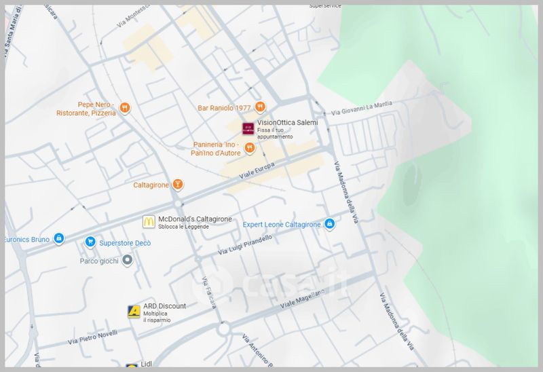The image size is (543, 372).
Task: Click the VisionOttica Salemi square logo
Action: tap(248, 128)
